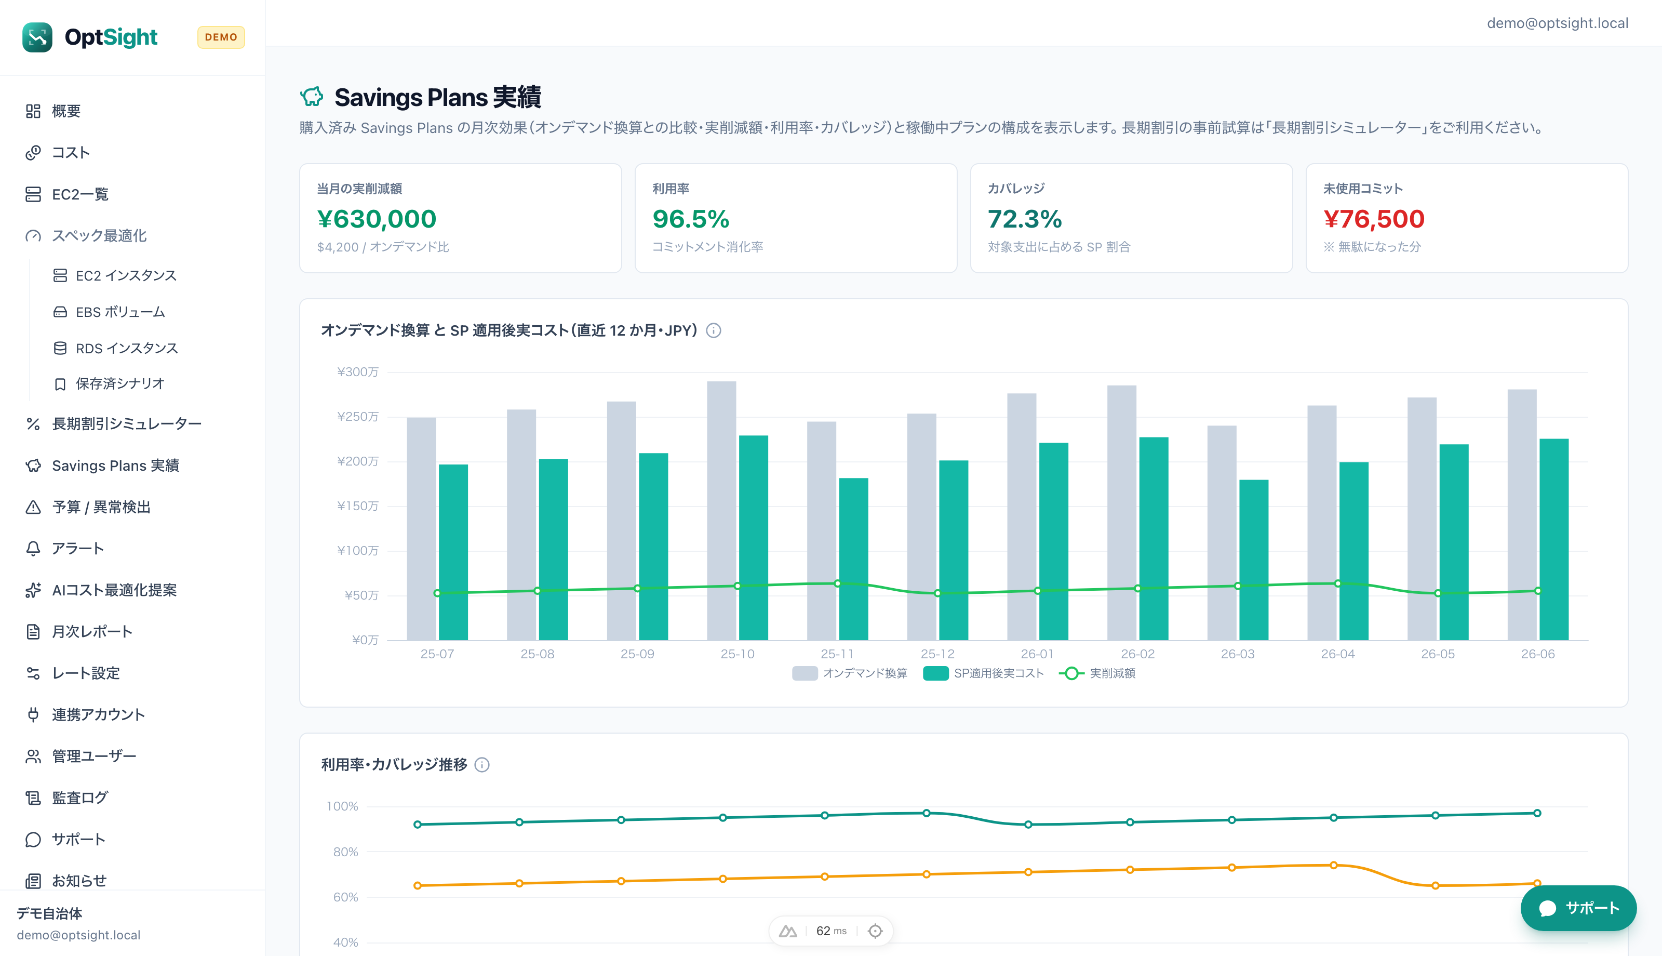The width and height of the screenshot is (1662, 956).
Task: Click sidebar サポート chat bubble icon
Action: [33, 839]
